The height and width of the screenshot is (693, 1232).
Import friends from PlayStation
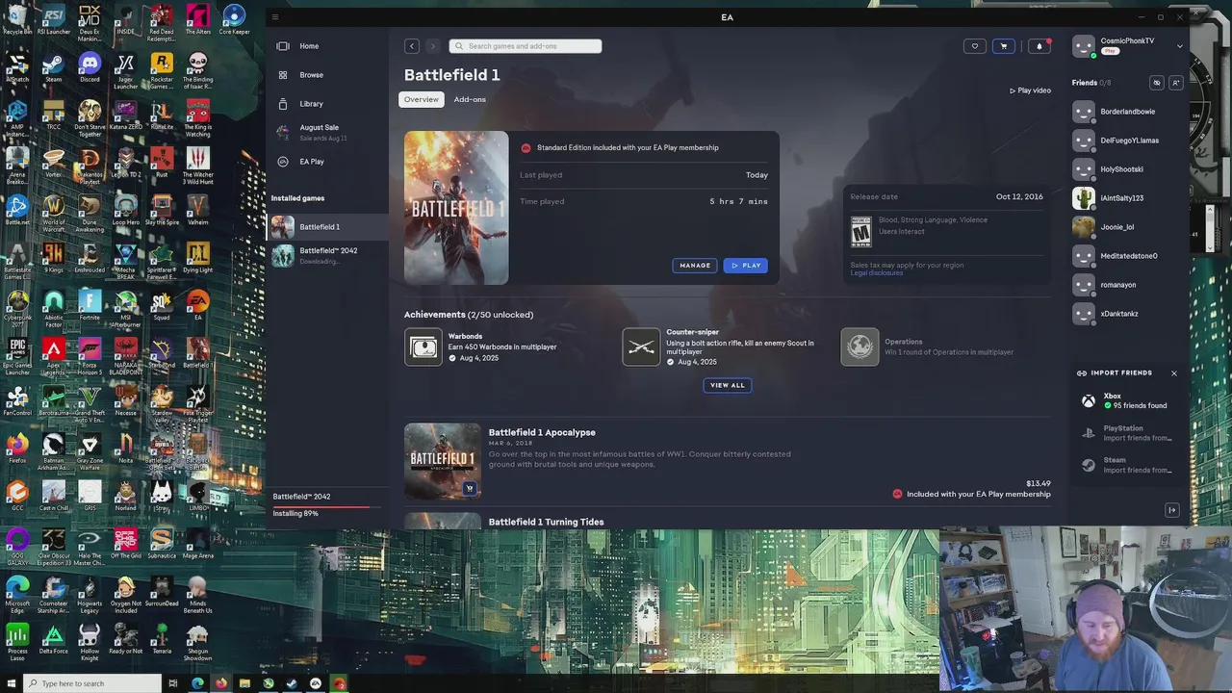(1127, 433)
